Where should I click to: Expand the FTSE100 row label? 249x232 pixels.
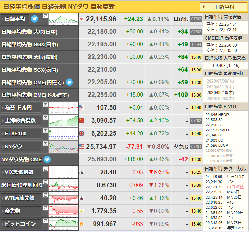click(x=21, y=134)
